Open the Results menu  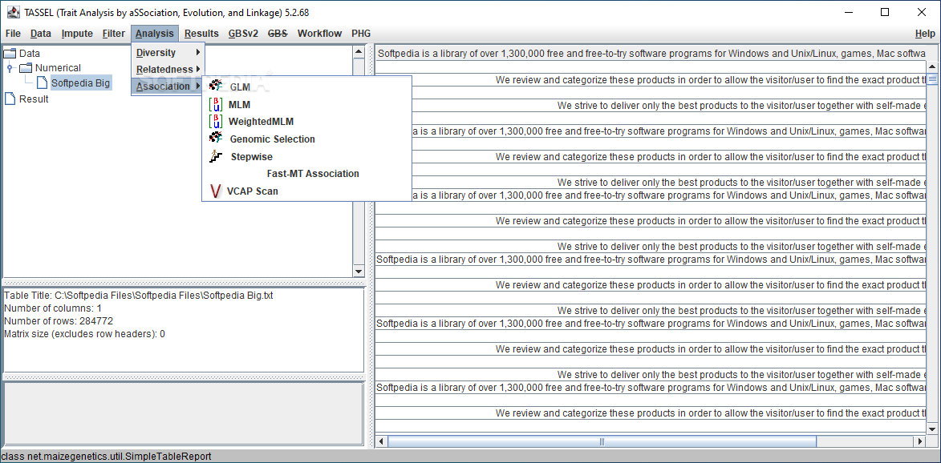[201, 34]
